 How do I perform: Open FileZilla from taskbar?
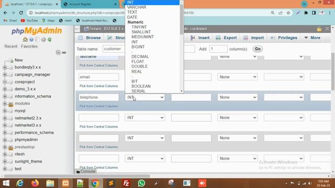[x=126, y=183]
